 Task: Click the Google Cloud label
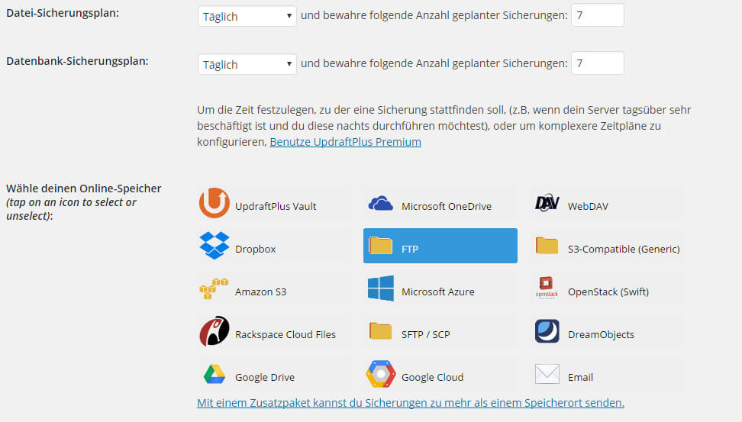tap(433, 378)
